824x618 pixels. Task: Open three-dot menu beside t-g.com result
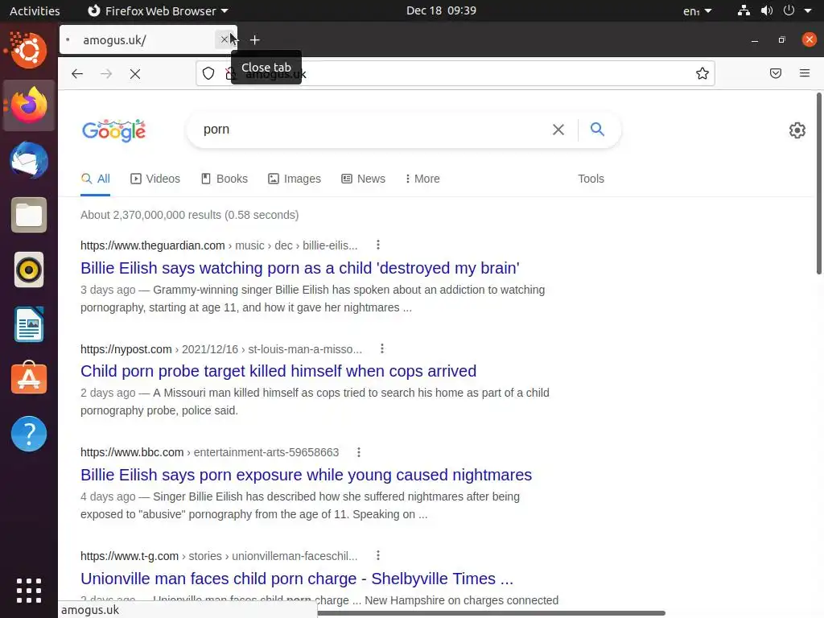click(x=378, y=555)
